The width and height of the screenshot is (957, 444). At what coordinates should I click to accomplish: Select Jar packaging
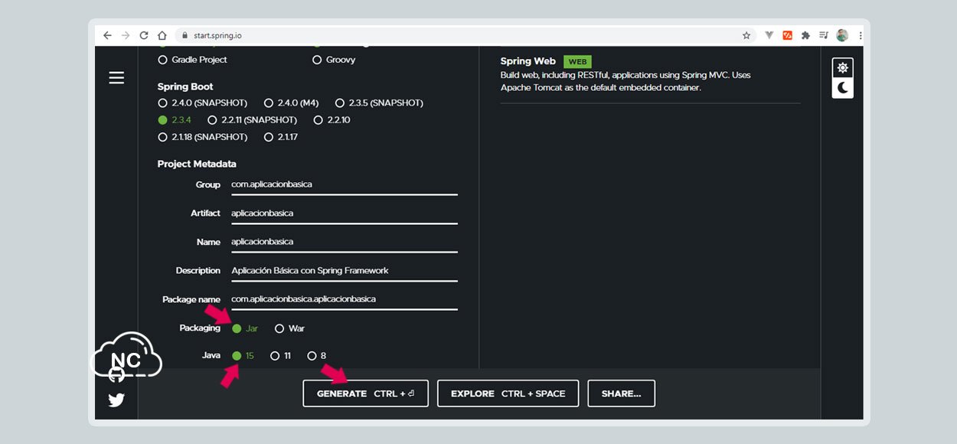(x=245, y=328)
